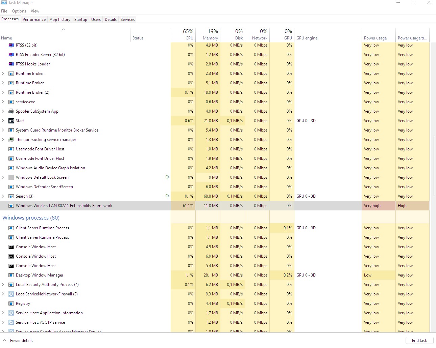Expand Windows Default Lock Screen group

[3, 177]
